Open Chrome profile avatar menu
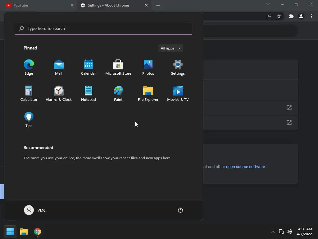The image size is (318, 239). pos(301,16)
